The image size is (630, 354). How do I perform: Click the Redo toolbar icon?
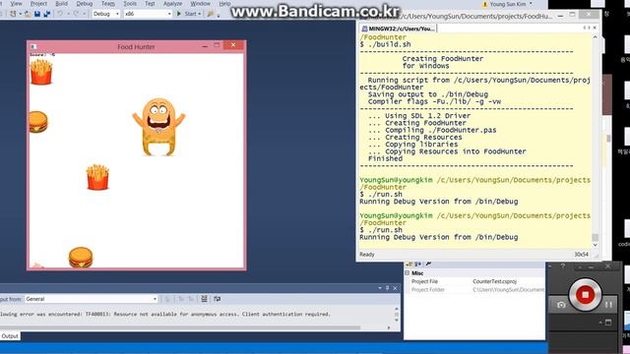(x=76, y=14)
